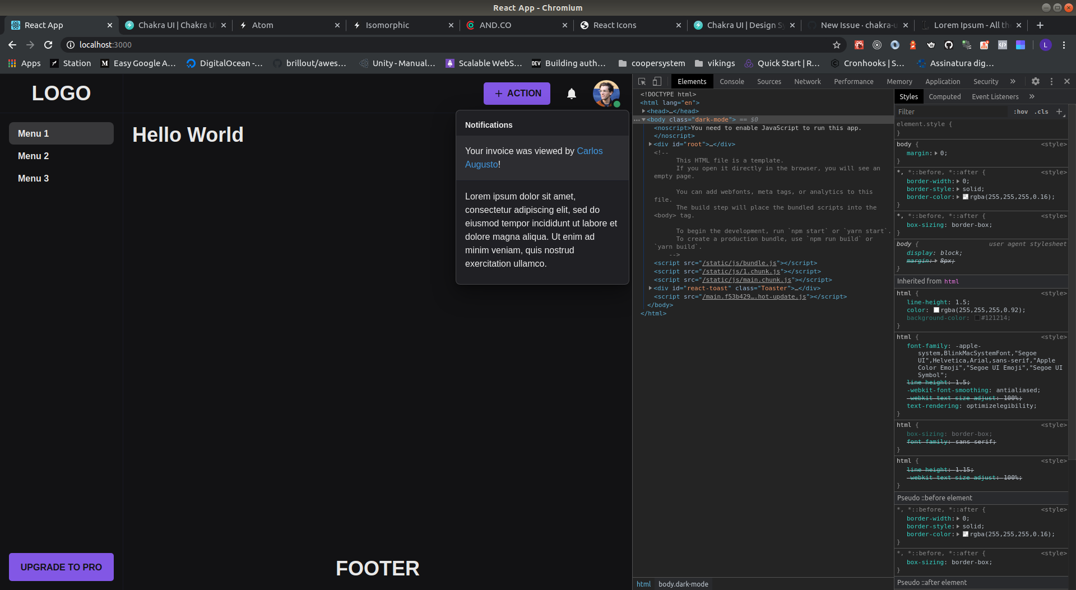The width and height of the screenshot is (1076, 590).
Task: Add a new style rule with plus icon
Action: coord(1059,112)
